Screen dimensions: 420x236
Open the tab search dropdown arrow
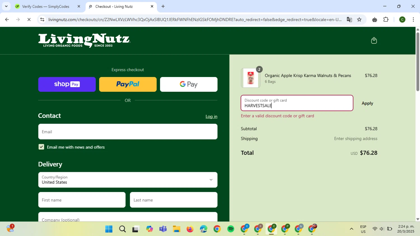(x=6, y=6)
